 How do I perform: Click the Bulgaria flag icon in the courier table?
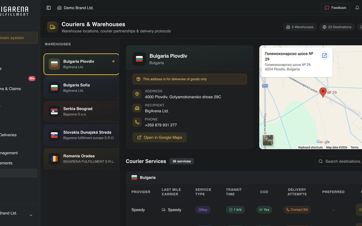coord(134,178)
